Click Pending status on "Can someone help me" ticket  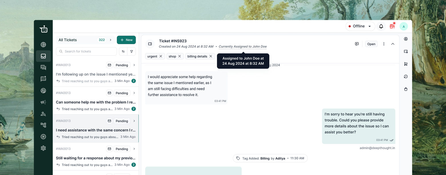(x=122, y=93)
